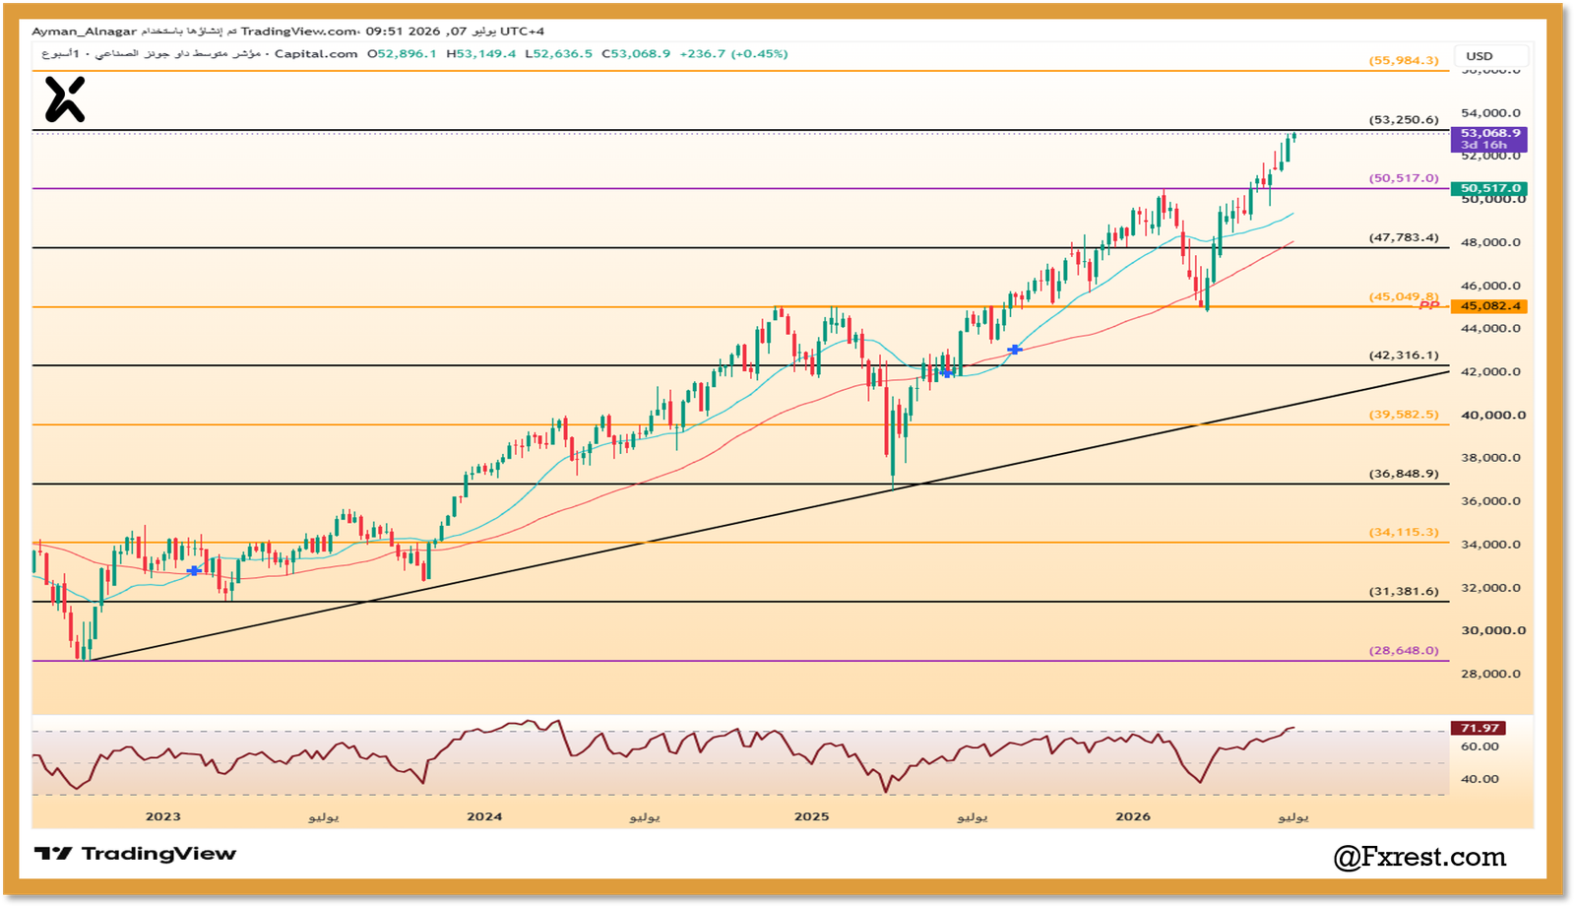
Task: Click the 48,000.0 price axis label
Action: click(1490, 242)
